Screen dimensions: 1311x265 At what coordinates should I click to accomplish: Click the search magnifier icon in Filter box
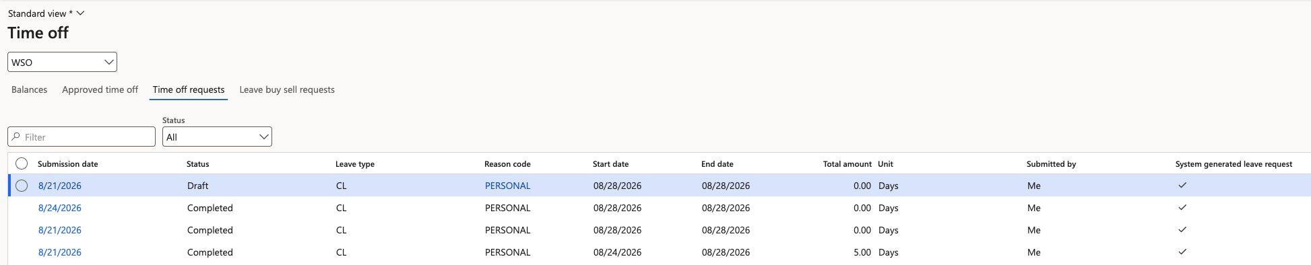pyautogui.click(x=16, y=137)
